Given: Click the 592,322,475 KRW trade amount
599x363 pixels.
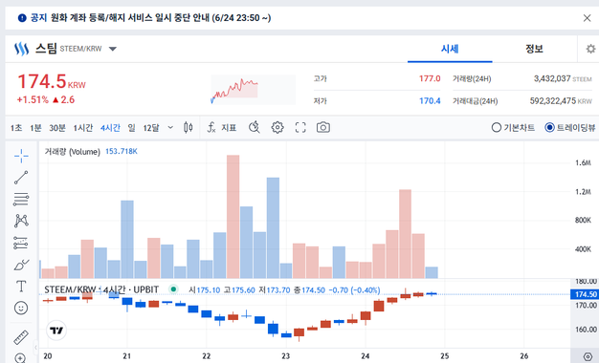Looking at the screenshot, I should [x=561, y=101].
